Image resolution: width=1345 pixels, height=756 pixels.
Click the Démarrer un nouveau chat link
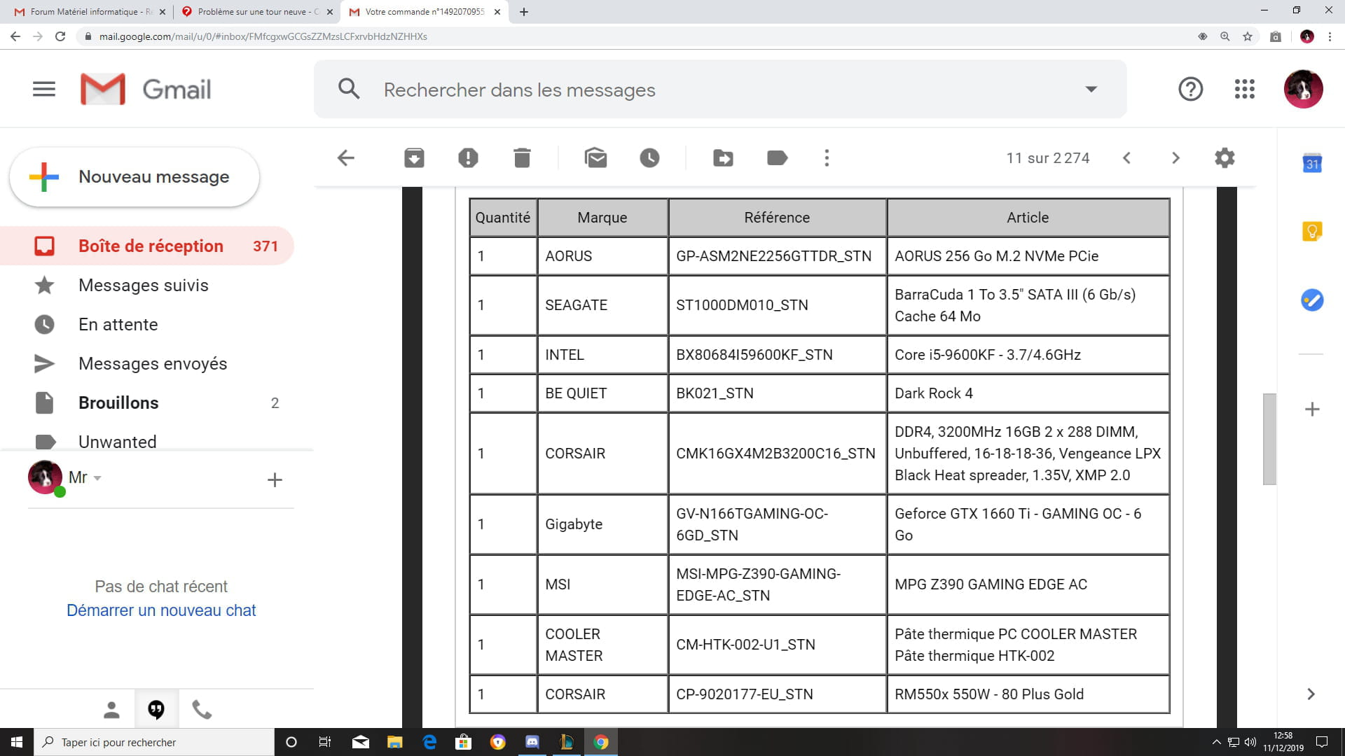161,610
